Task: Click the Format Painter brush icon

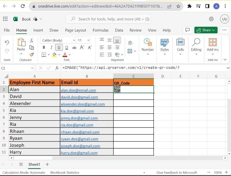Action: 32,55
